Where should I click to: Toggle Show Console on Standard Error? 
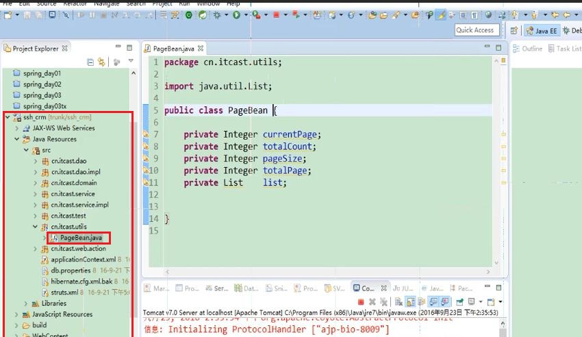click(444, 302)
